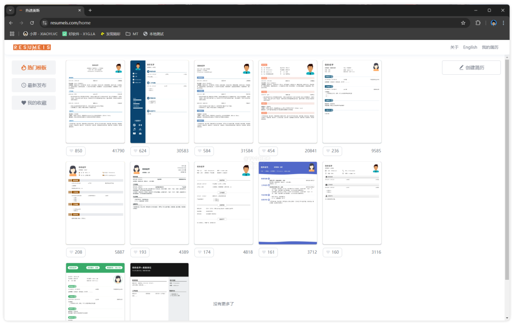Click the page vertical scrollbar
This screenshot has height=325, width=514.
[x=507, y=170]
